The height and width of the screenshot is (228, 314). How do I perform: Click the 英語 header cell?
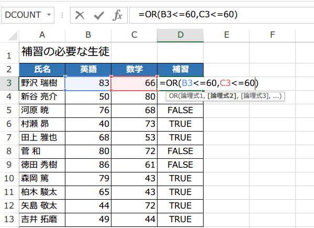(x=88, y=69)
